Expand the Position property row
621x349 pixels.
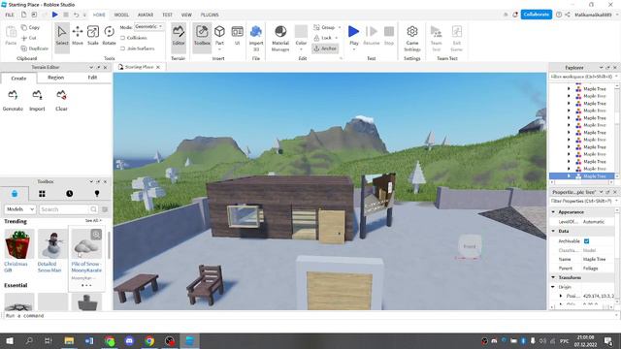(561, 296)
